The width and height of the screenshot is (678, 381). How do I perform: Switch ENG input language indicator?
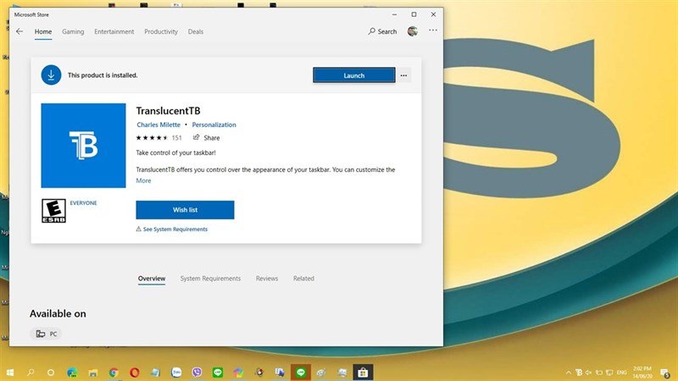622,373
